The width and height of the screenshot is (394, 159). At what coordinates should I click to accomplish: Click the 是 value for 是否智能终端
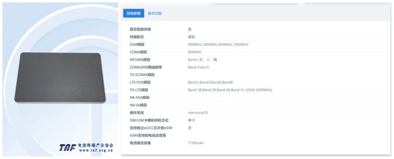(190, 29)
